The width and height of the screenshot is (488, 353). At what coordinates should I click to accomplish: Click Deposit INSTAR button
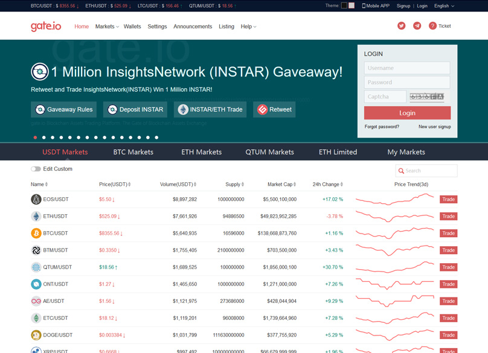[135, 109]
